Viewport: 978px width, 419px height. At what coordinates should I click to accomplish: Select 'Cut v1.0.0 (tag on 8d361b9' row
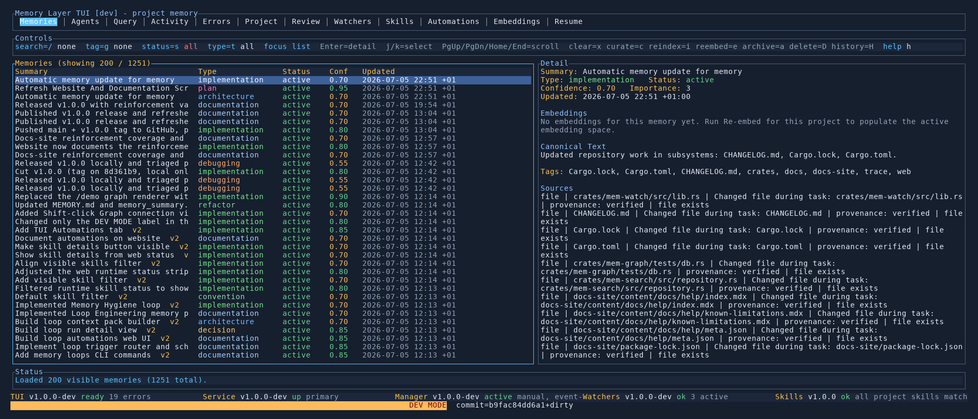pos(273,171)
